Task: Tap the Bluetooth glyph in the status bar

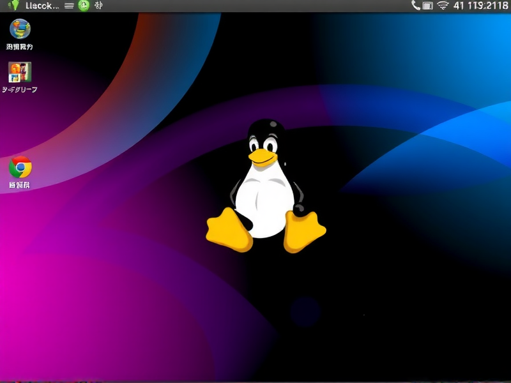Action: (x=97, y=6)
